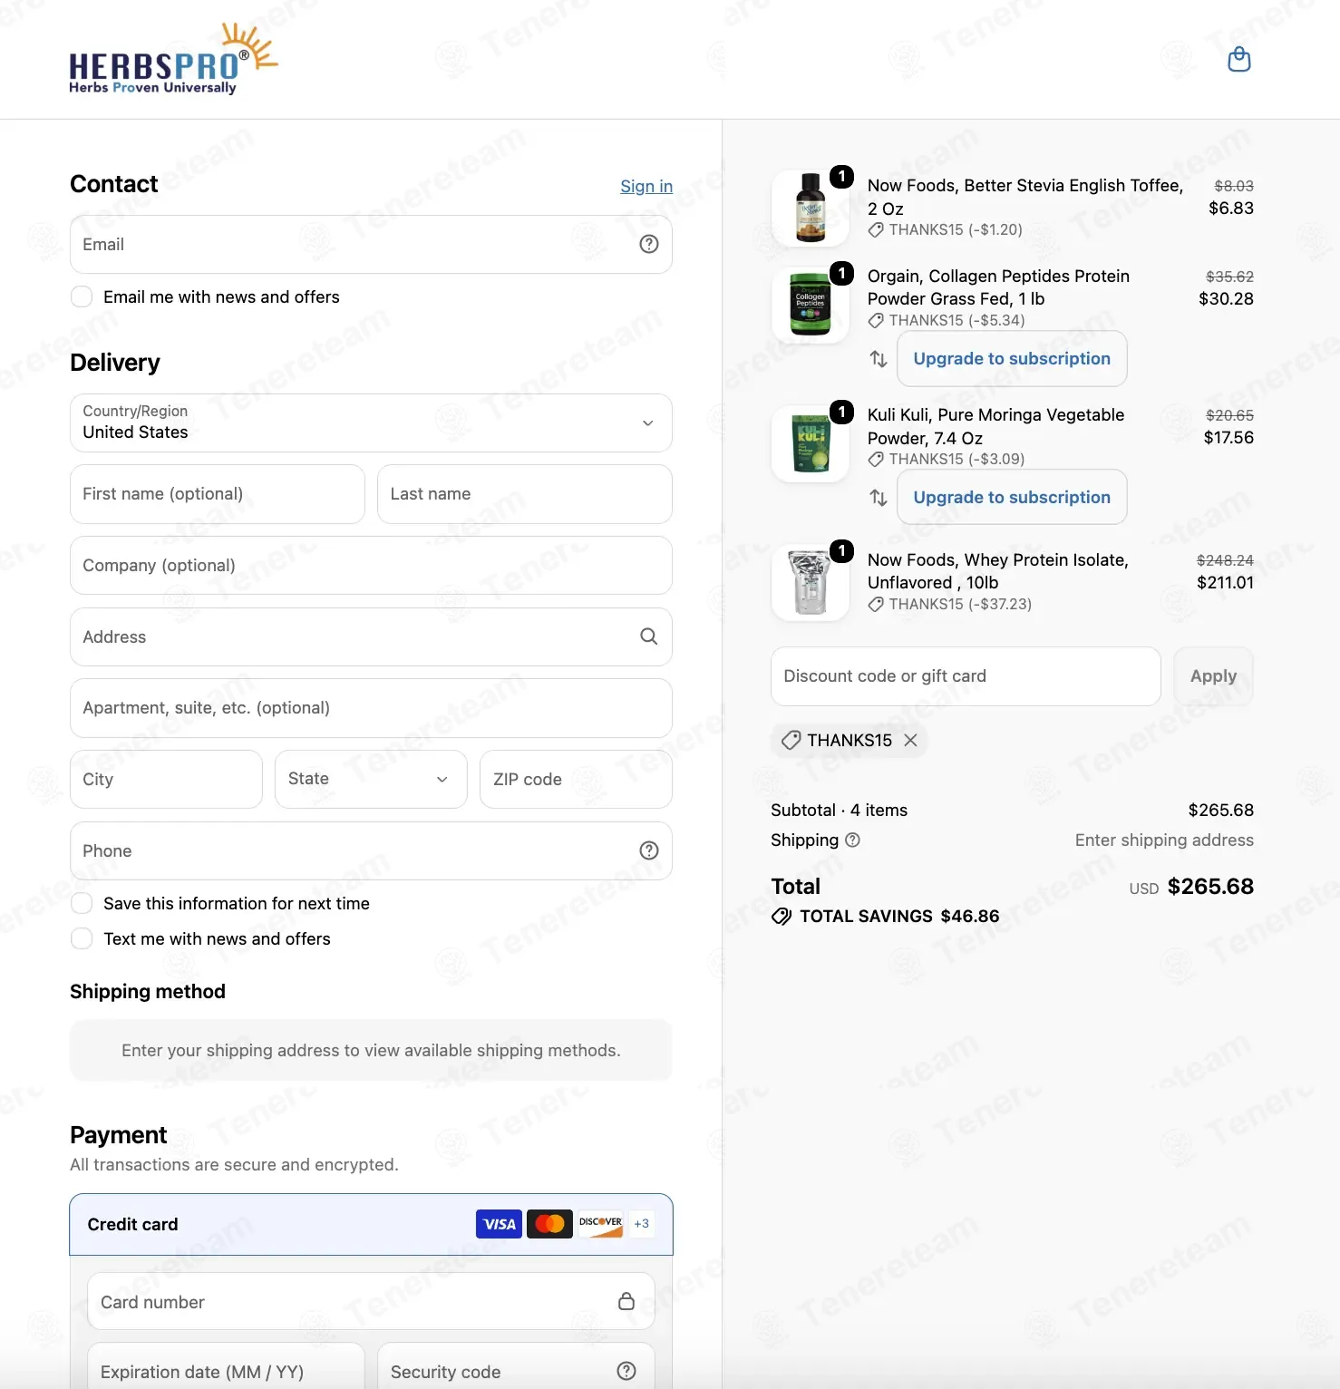1340x1389 pixels.
Task: Click the Card number field
Action: click(x=371, y=1301)
